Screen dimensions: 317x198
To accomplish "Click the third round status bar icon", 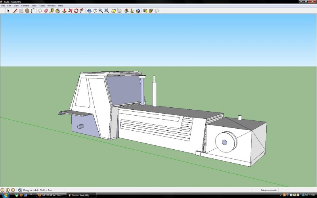I will point(13,190).
